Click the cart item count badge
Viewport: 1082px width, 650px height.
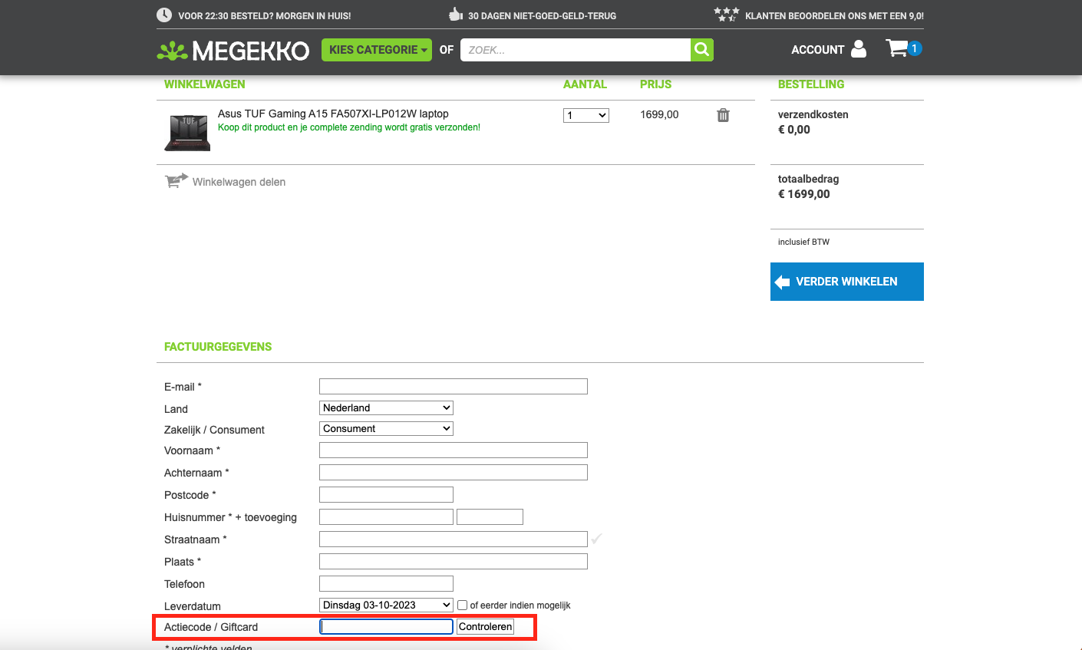tap(914, 48)
